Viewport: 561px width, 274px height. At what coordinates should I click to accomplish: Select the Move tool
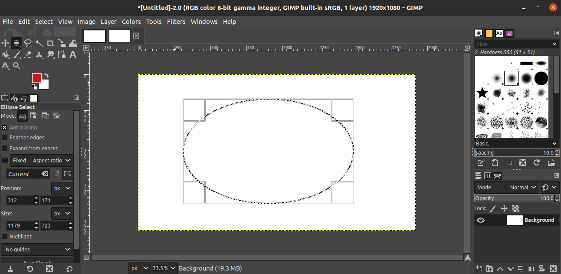pyautogui.click(x=5, y=43)
